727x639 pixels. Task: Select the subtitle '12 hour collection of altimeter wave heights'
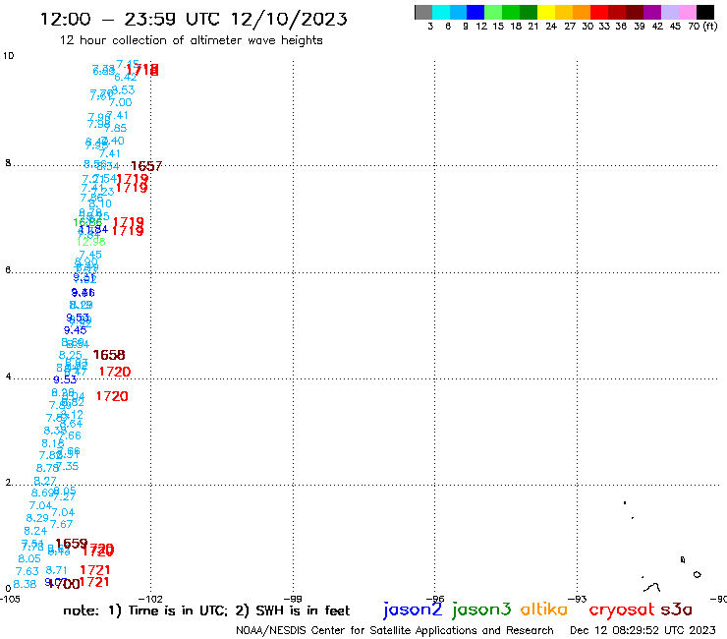point(191,40)
